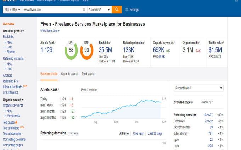Click the .edu count 205
The width and height of the screenshot is (241, 150).
[211, 146]
